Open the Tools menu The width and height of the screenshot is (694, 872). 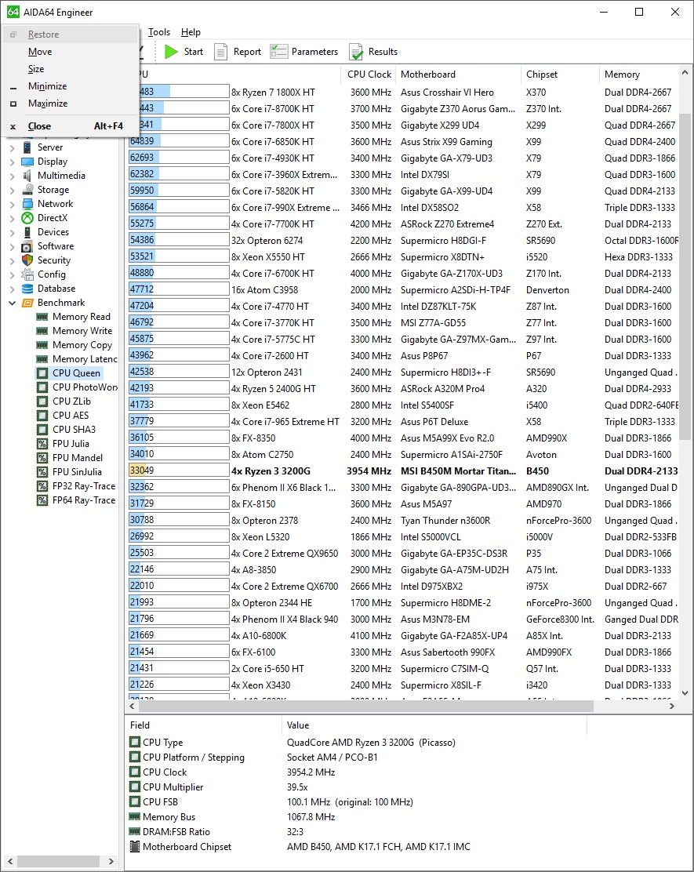(159, 32)
